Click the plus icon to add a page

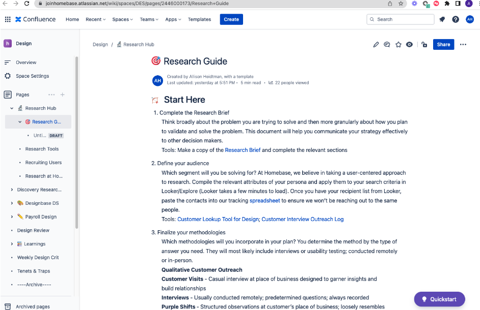(x=63, y=95)
